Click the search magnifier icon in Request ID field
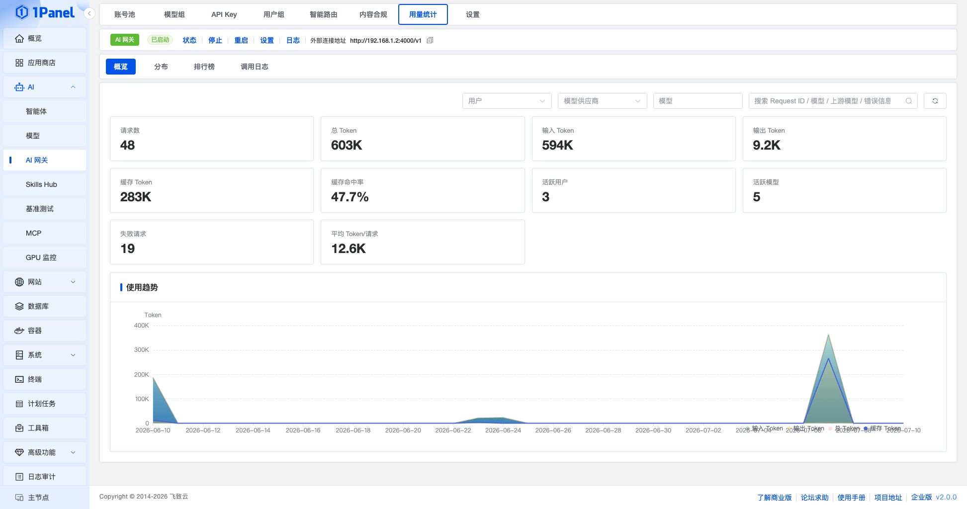The width and height of the screenshot is (967, 509). pyautogui.click(x=908, y=101)
